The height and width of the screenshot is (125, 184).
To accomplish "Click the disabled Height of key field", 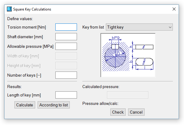I will (x=66, y=66).
